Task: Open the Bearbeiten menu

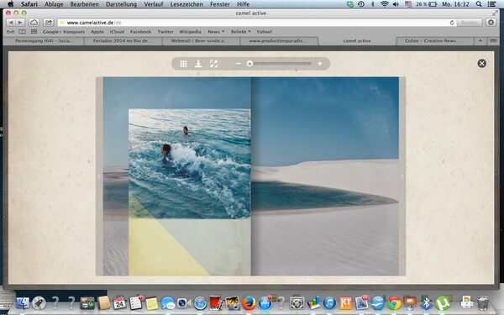Action: (x=84, y=4)
